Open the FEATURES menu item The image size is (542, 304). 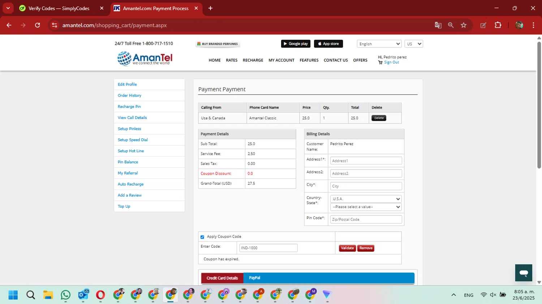(x=309, y=60)
